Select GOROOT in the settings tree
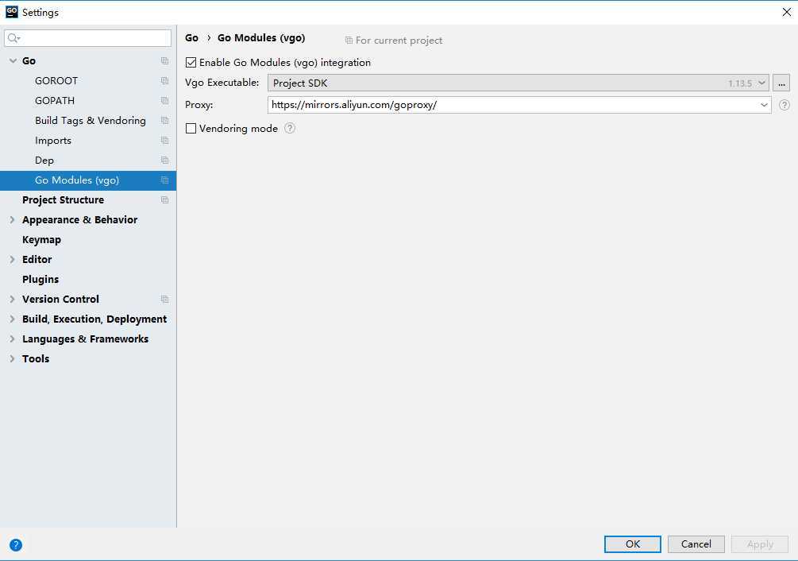 56,80
